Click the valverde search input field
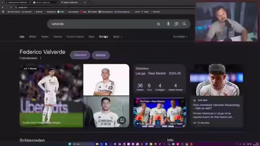Screen dimensions: 260x146 click(101, 24)
